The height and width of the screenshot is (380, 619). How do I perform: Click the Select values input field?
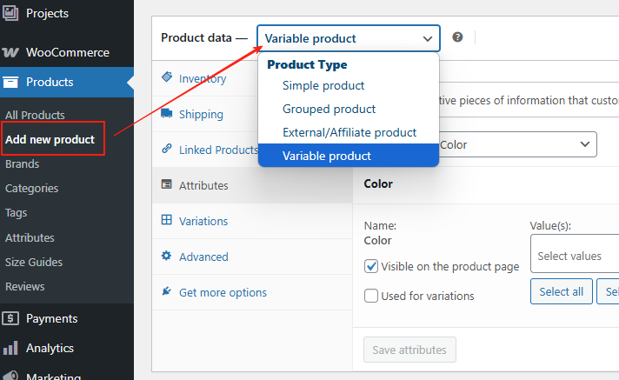[574, 256]
